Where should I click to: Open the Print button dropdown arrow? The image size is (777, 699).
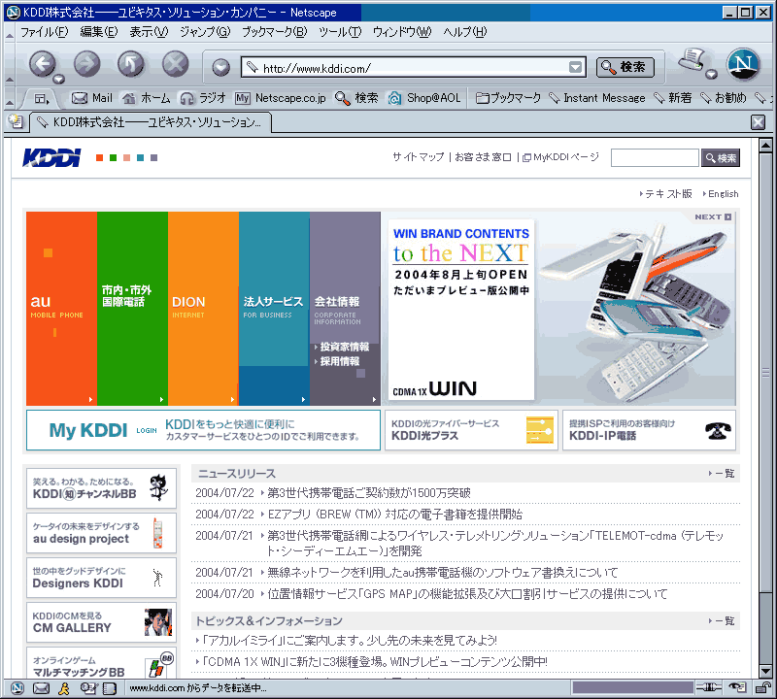point(711,75)
